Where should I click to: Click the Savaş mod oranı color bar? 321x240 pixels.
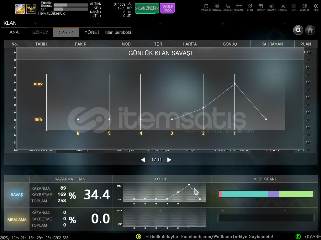click(266, 194)
